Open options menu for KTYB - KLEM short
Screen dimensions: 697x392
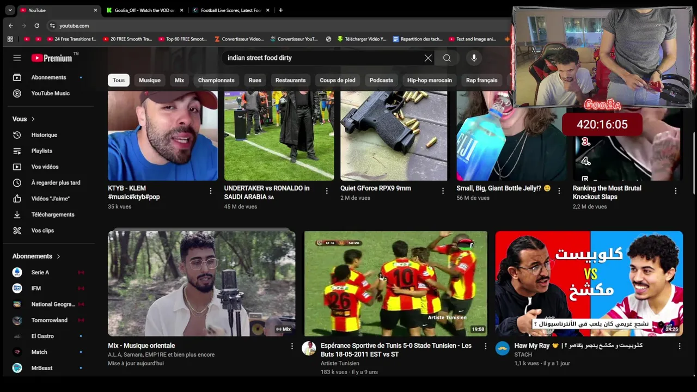point(211,191)
